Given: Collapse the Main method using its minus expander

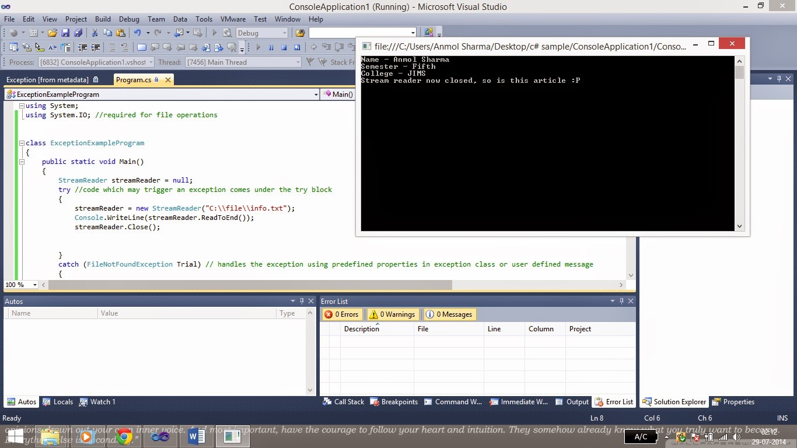Looking at the screenshot, I should point(22,162).
